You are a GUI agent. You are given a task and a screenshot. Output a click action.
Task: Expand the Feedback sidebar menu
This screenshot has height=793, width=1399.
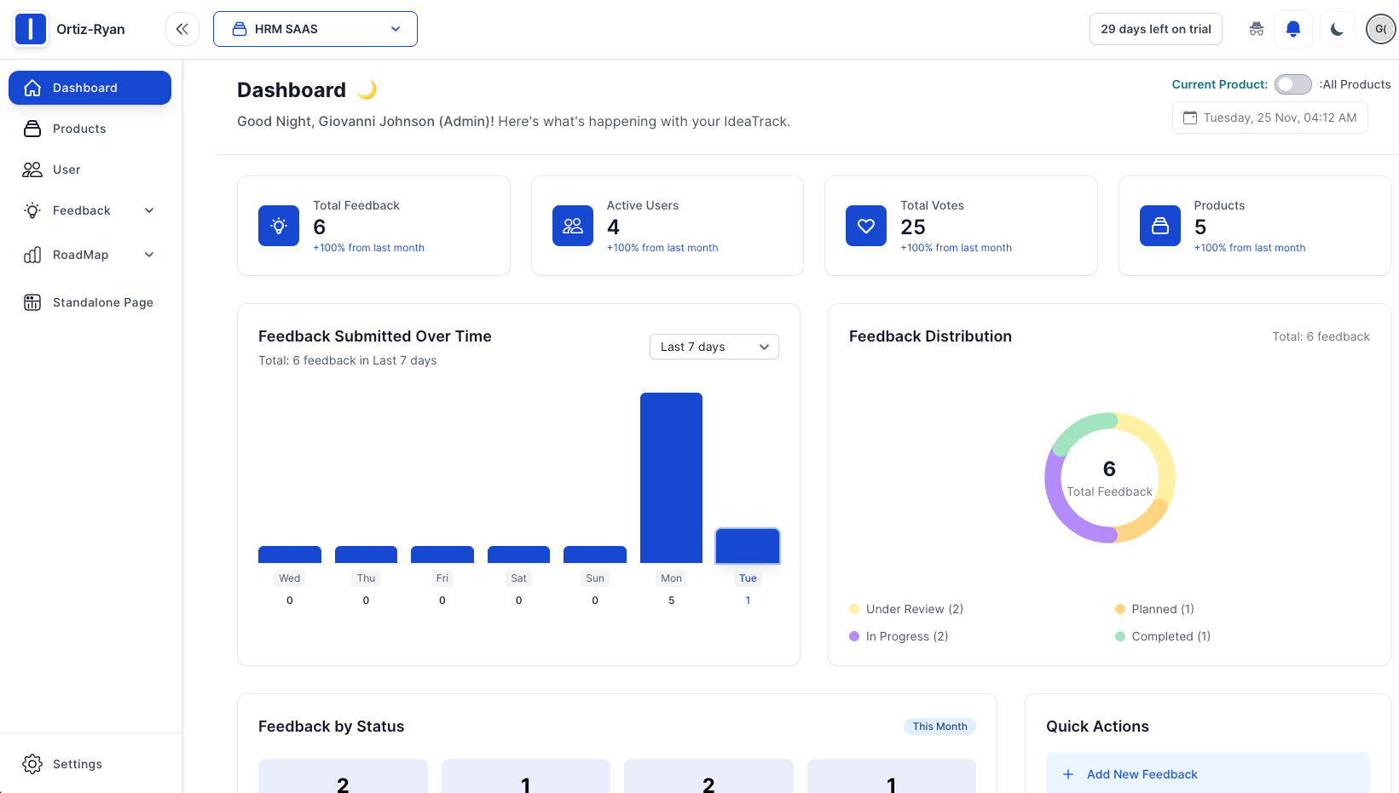pos(90,210)
